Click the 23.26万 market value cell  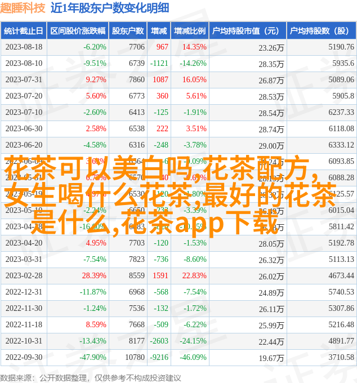(271, 48)
